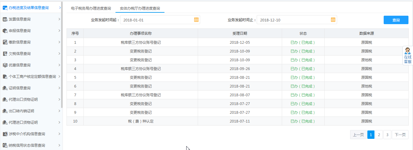Click the sidebar vertical scrollbar
This screenshot has width=413, height=150.
click(62, 54)
